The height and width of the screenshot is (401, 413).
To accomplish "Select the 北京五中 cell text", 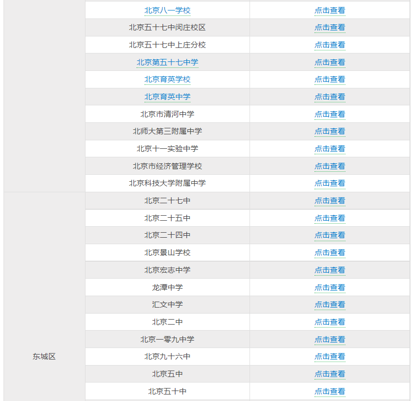I will tap(167, 374).
